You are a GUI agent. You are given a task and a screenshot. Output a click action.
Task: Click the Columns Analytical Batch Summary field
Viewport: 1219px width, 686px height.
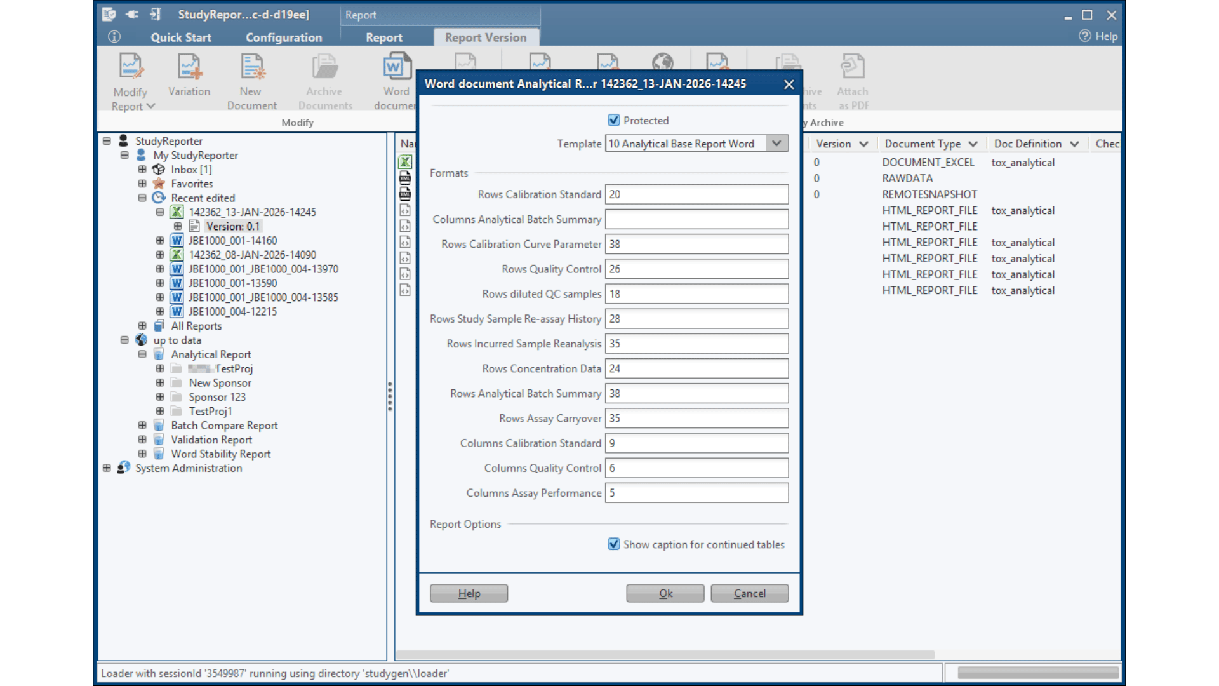point(696,219)
